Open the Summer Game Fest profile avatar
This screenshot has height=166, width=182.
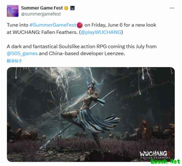point(13,11)
